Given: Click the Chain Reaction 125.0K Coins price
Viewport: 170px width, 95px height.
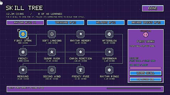Looking at the screenshot, I should point(80,61).
